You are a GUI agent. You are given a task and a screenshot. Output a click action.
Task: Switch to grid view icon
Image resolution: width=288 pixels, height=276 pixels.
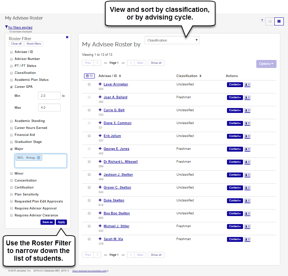coord(279,22)
